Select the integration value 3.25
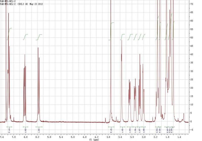 click(160, 131)
